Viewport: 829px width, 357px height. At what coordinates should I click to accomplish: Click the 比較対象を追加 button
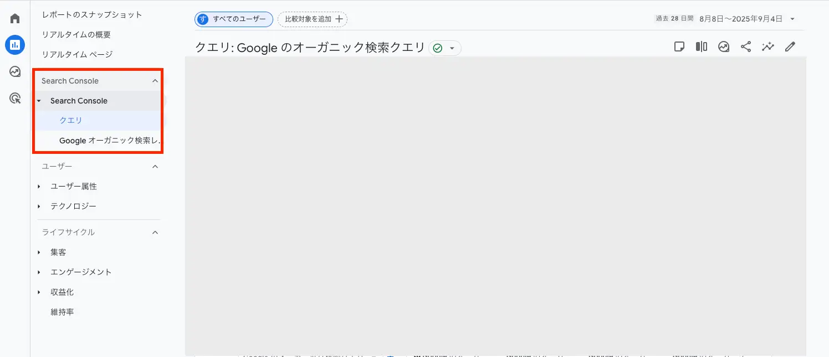[x=313, y=19]
